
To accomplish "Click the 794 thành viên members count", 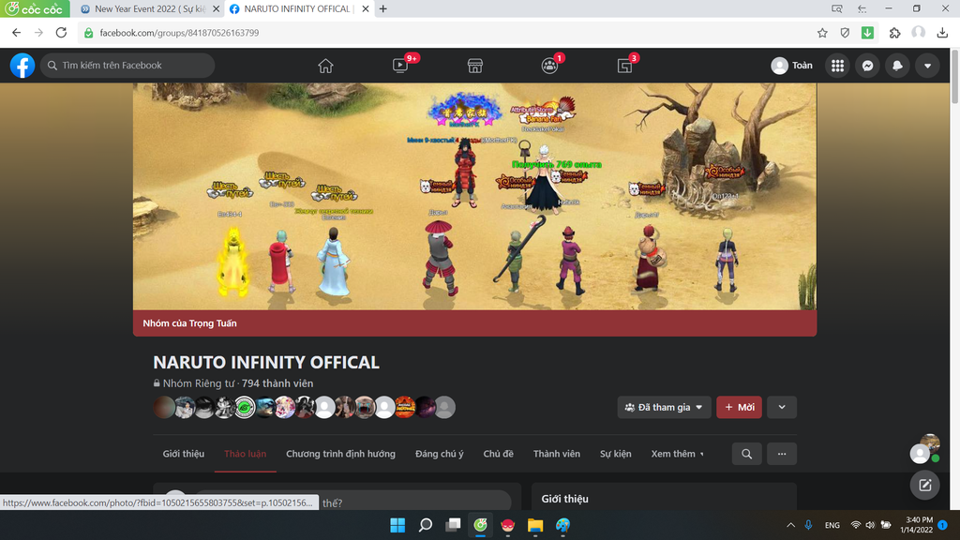I will (277, 383).
